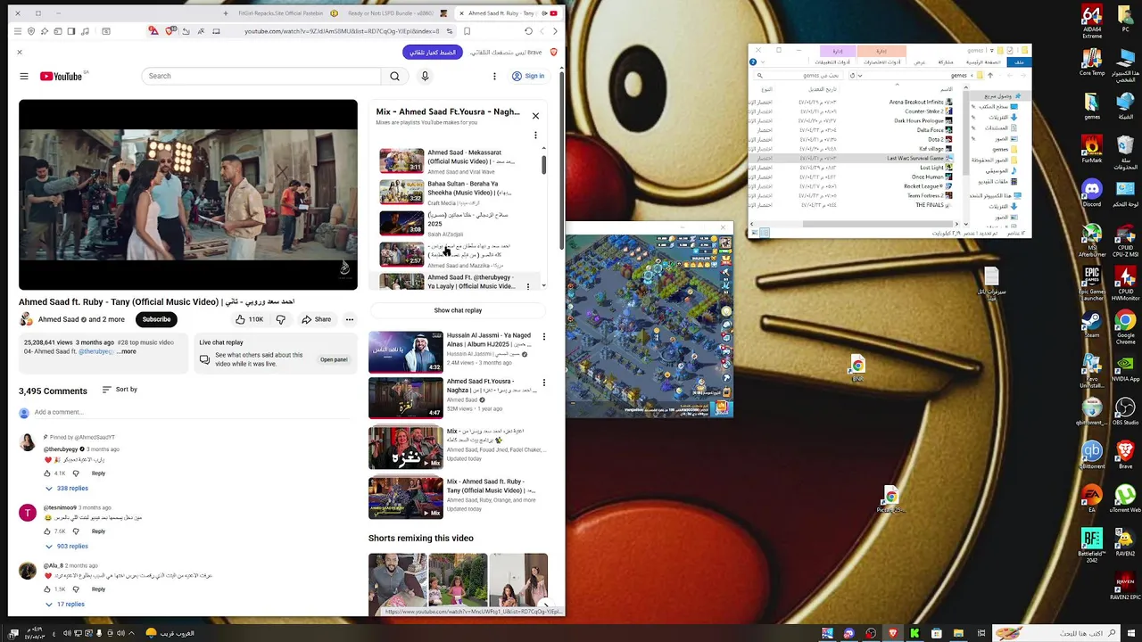Open the Mix playlist options menu
The image size is (1142, 642).
535,136
